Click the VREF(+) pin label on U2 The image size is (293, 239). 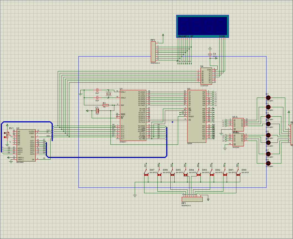(x=20, y=158)
